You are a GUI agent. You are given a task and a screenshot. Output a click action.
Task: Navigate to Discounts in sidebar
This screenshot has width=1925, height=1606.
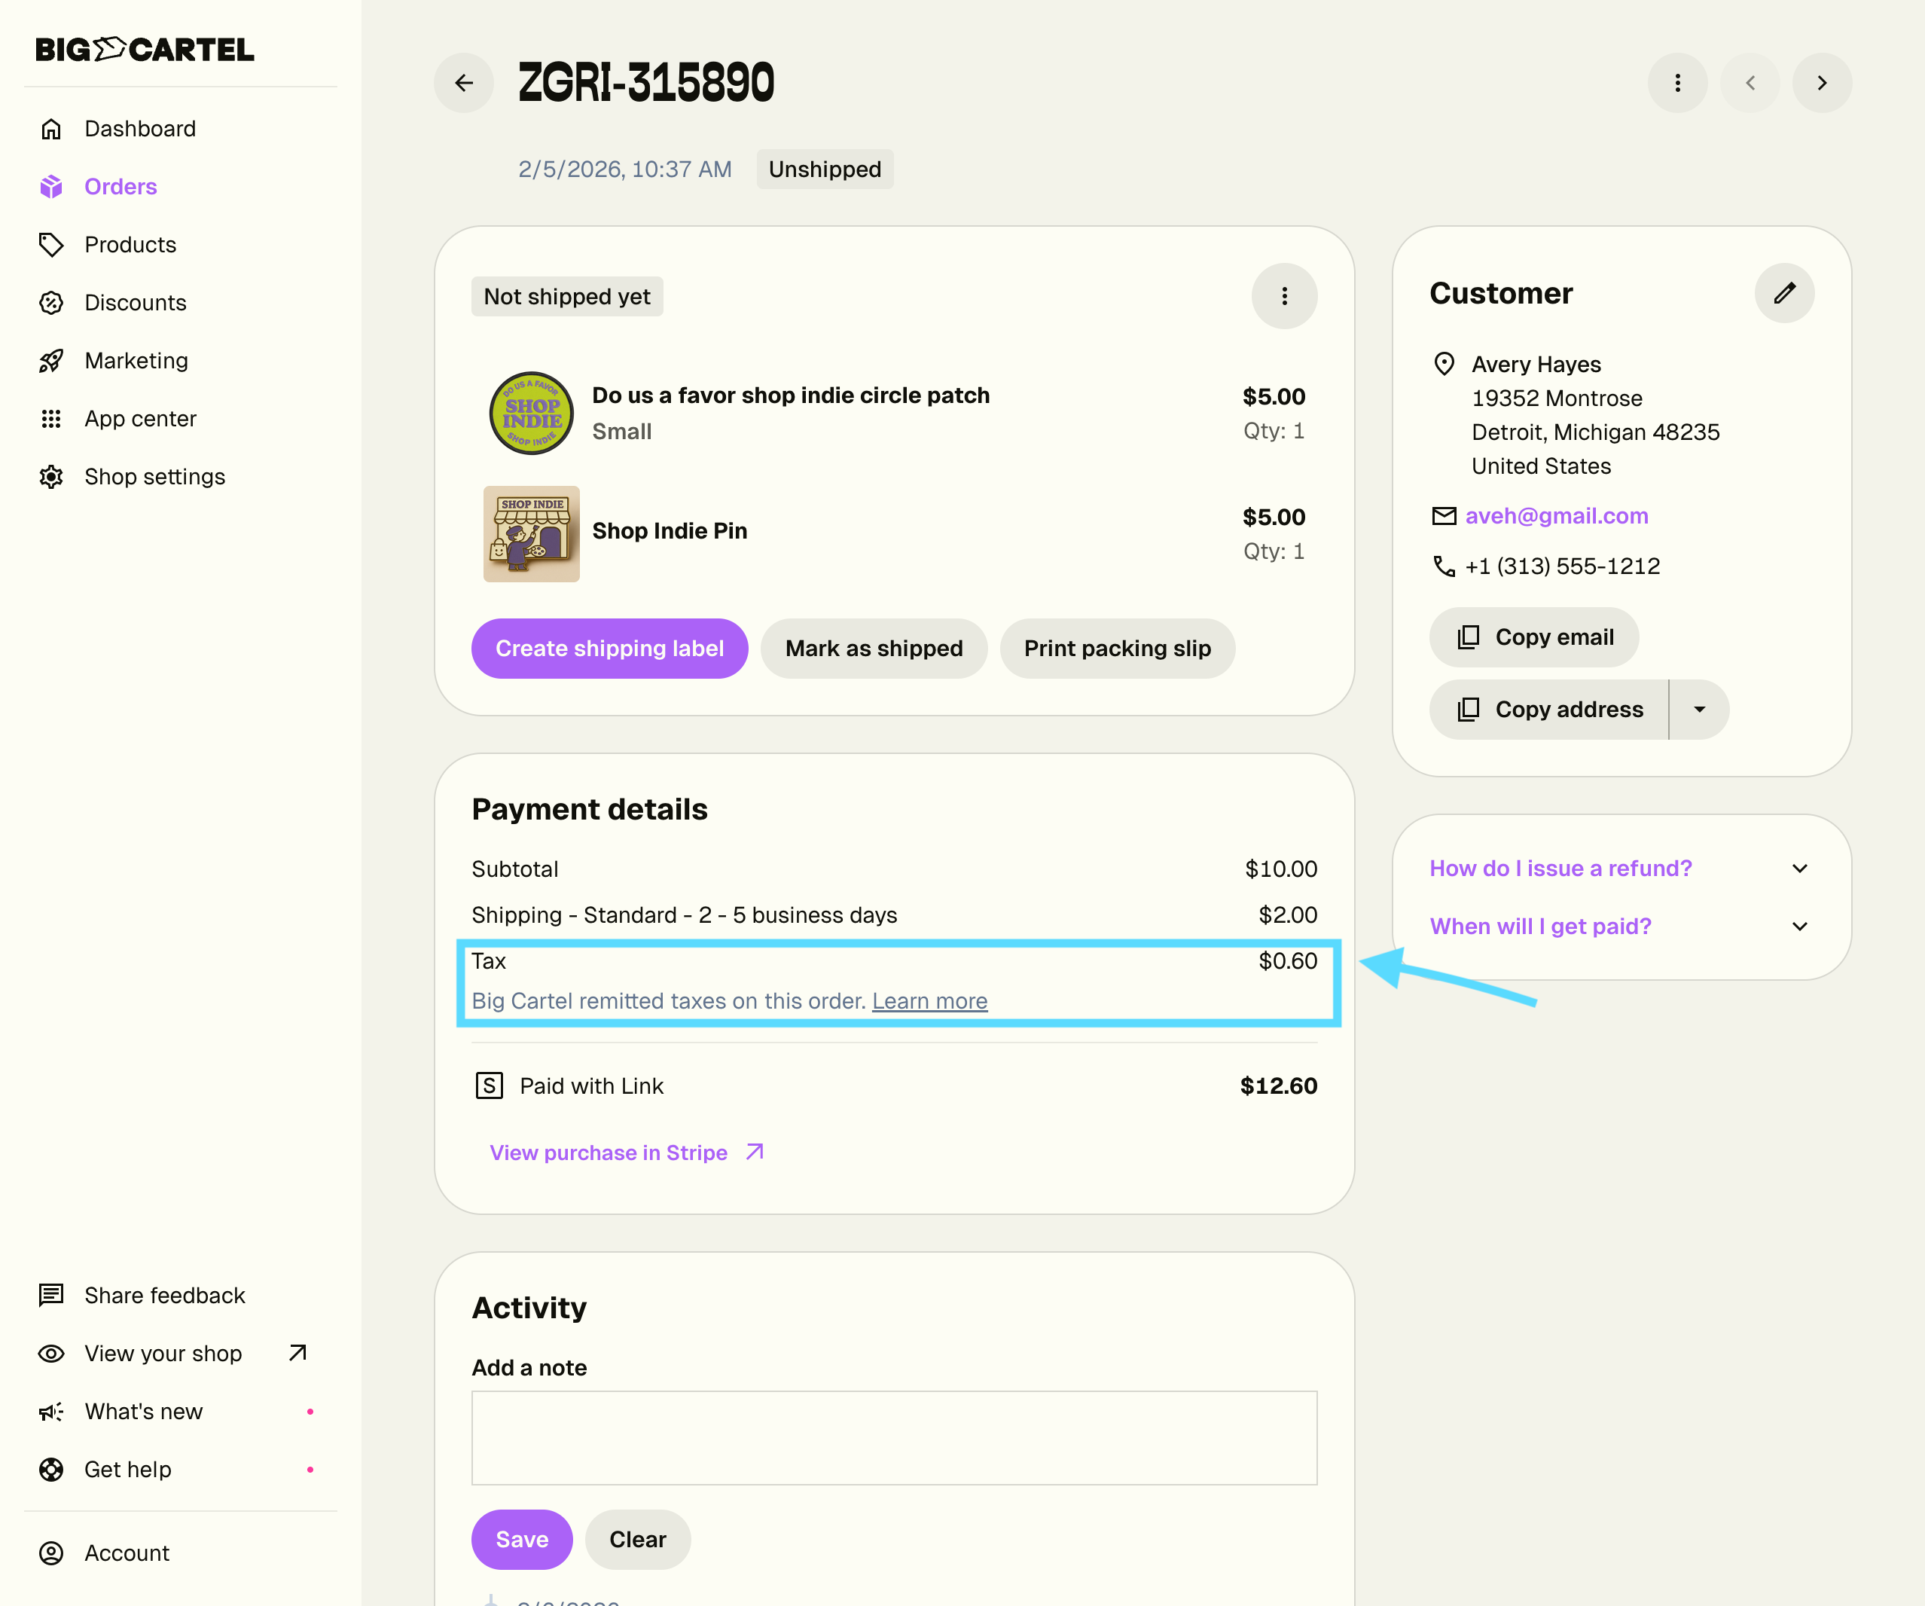(x=135, y=303)
